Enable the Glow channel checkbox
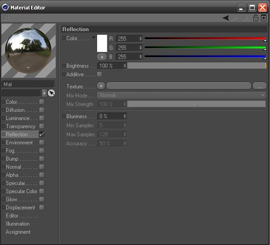270x245 pixels. coord(42,199)
